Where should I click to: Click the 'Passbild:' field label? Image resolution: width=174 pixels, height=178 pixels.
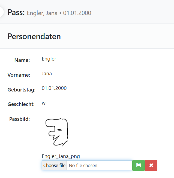pos(19,119)
